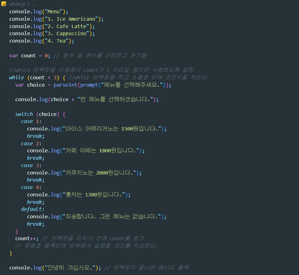The image size is (299, 275).
Task: Click the break under default
Action: 36,224
